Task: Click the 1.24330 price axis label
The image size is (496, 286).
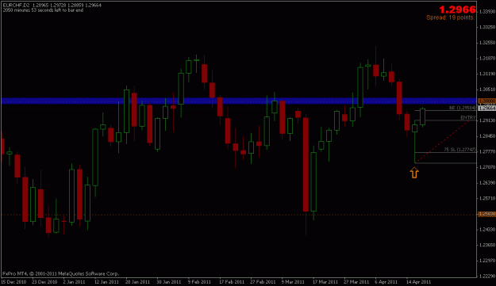Action: click(487, 230)
